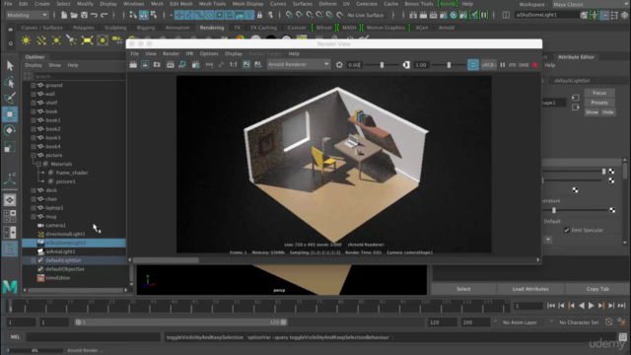The height and width of the screenshot is (355, 631).
Task: Toggle the auto keyframe button
Action: (609, 322)
